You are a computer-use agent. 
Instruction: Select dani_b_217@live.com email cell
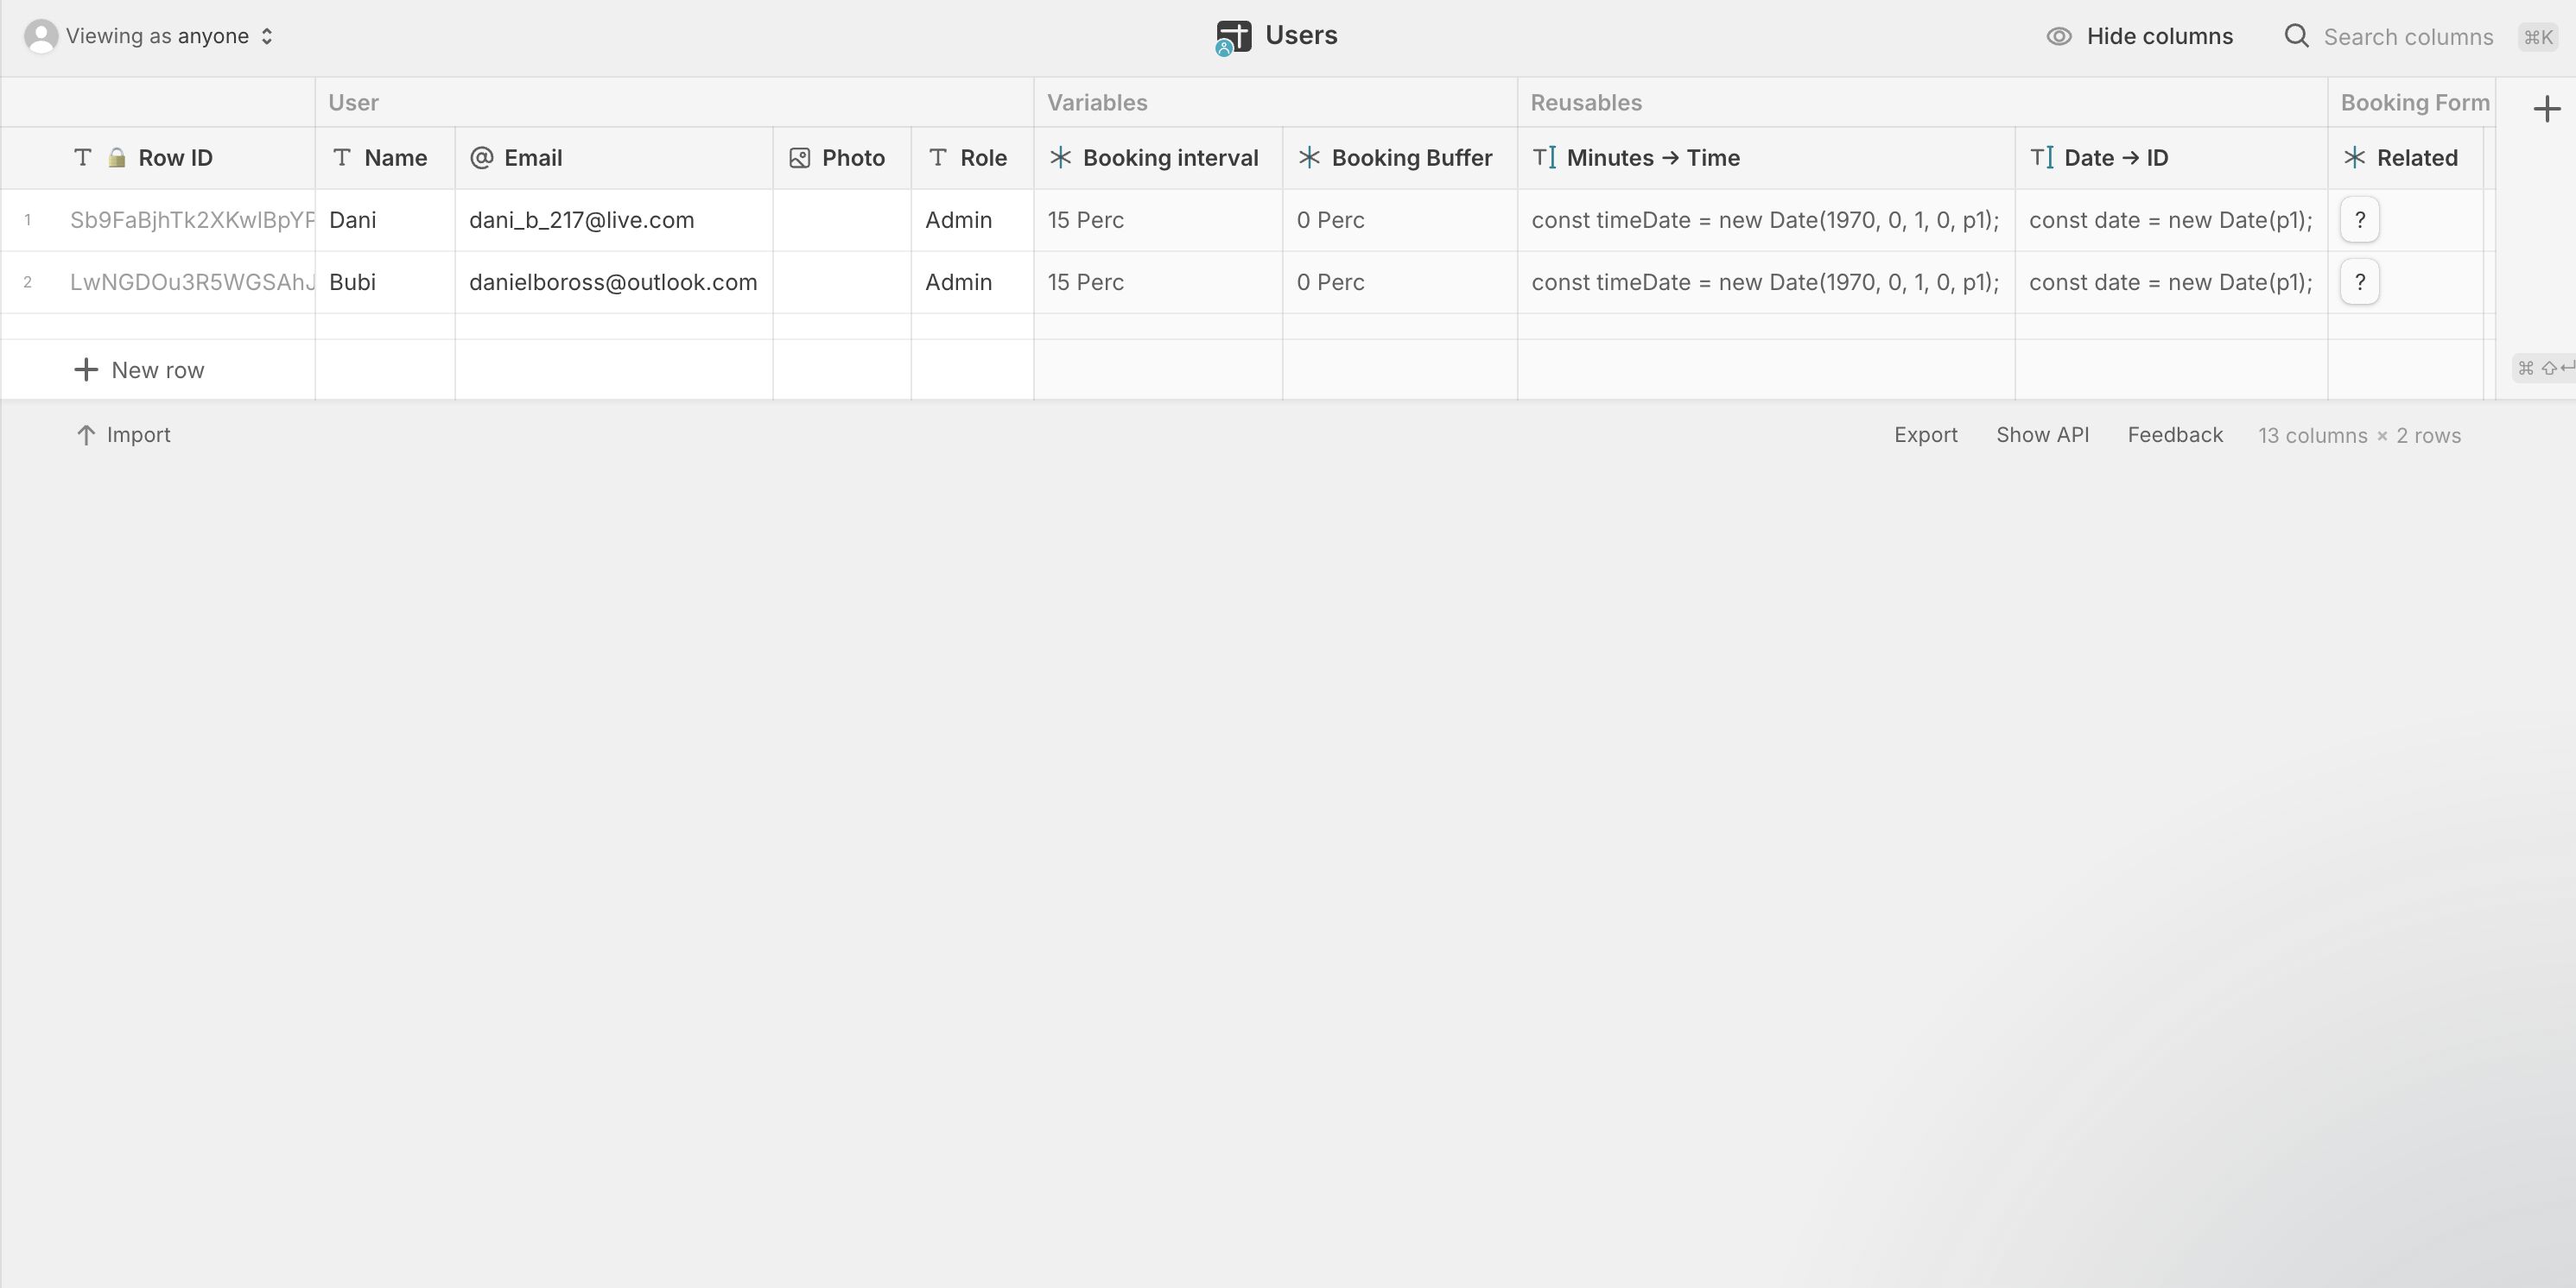point(614,220)
